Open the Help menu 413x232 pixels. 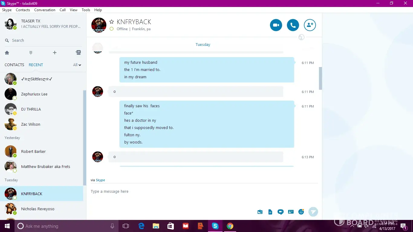pos(98,10)
